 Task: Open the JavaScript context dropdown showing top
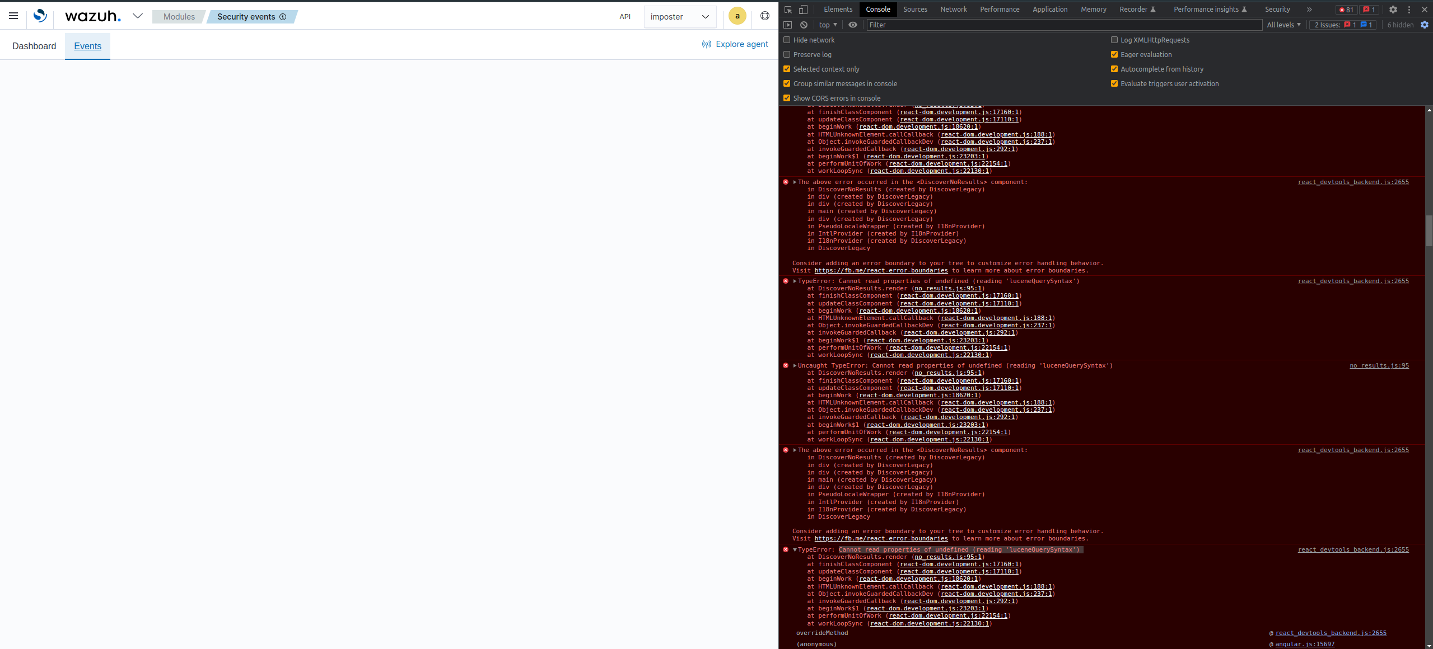tap(827, 25)
